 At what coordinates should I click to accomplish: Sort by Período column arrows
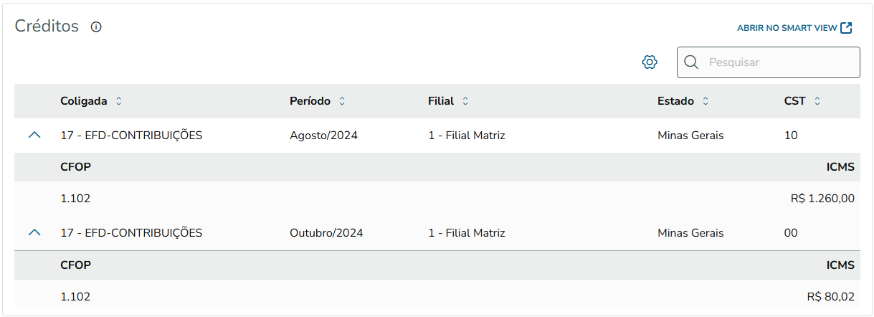pyautogui.click(x=342, y=101)
